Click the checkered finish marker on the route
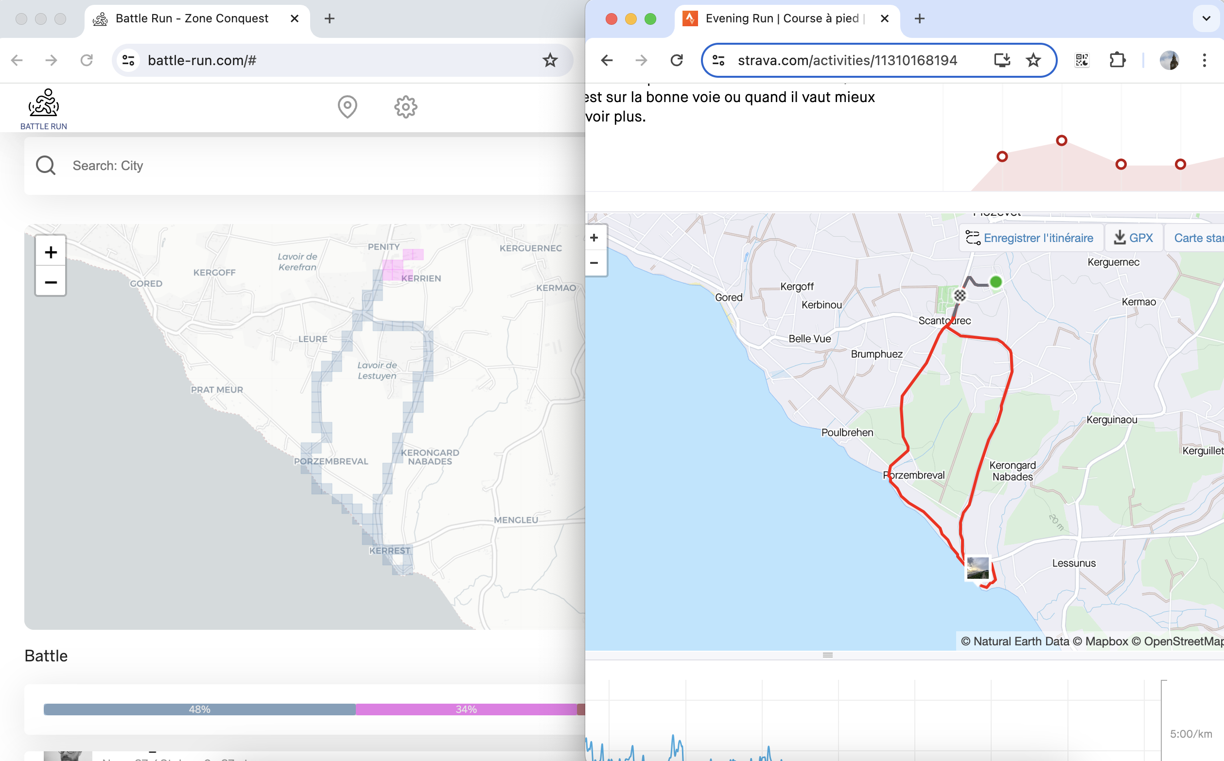 [x=960, y=295]
